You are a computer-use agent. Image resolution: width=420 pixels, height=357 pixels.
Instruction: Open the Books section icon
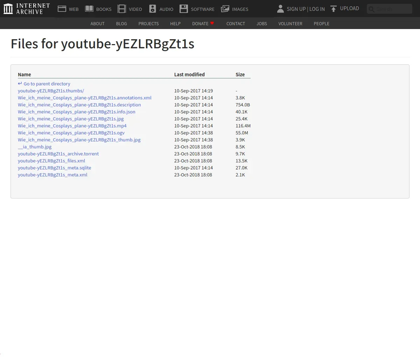(x=89, y=9)
